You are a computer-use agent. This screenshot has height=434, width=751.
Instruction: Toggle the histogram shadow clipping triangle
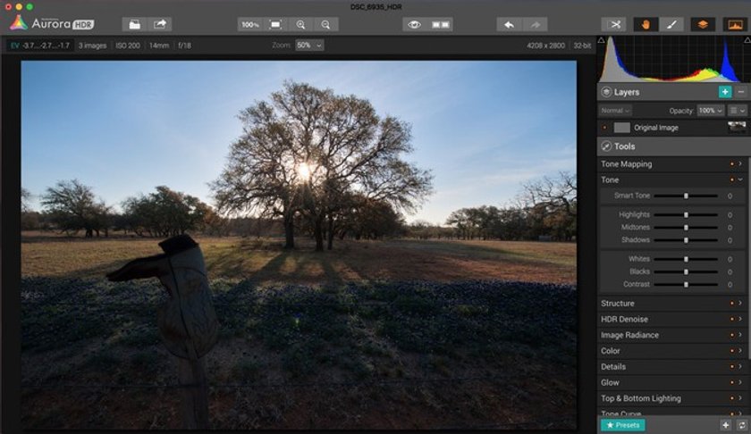click(601, 40)
